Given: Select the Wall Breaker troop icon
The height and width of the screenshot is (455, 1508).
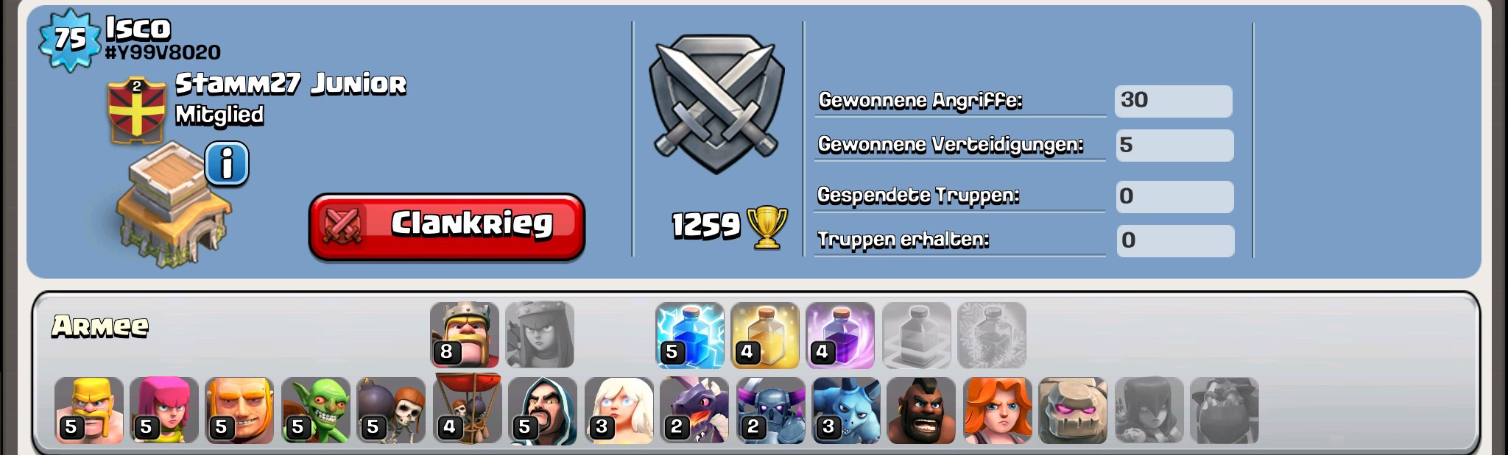Looking at the screenshot, I should click(391, 410).
